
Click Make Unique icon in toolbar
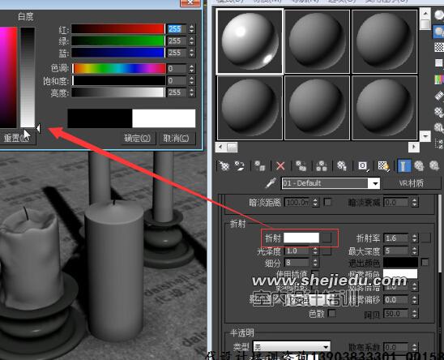322,166
